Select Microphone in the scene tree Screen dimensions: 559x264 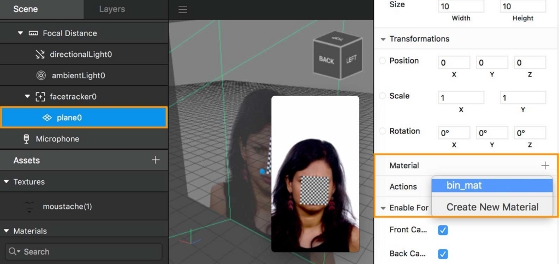click(84, 139)
